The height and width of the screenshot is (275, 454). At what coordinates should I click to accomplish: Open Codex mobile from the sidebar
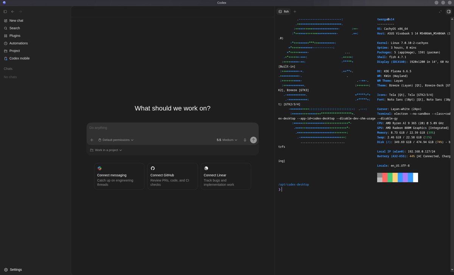tap(35, 59)
